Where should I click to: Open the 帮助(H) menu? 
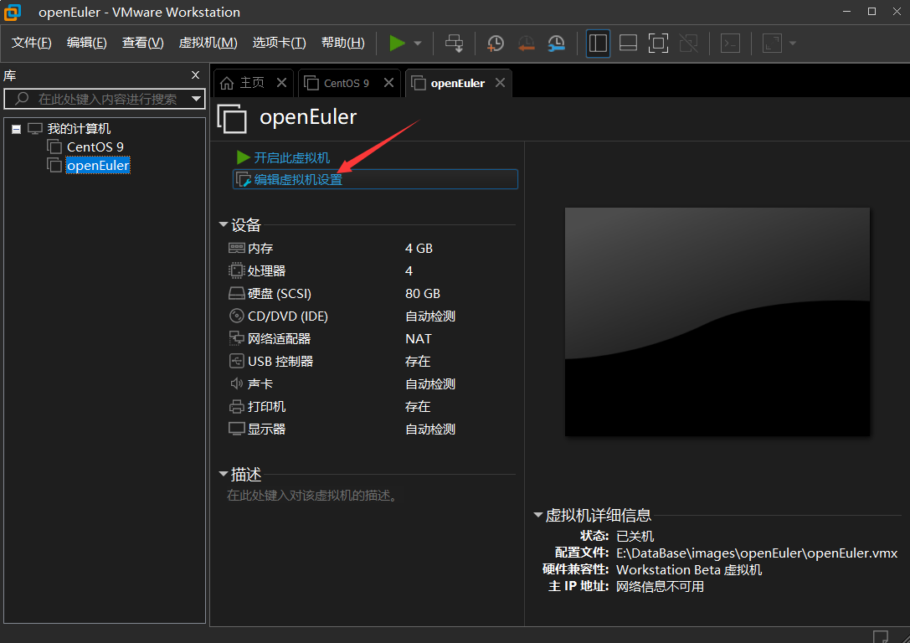point(343,43)
